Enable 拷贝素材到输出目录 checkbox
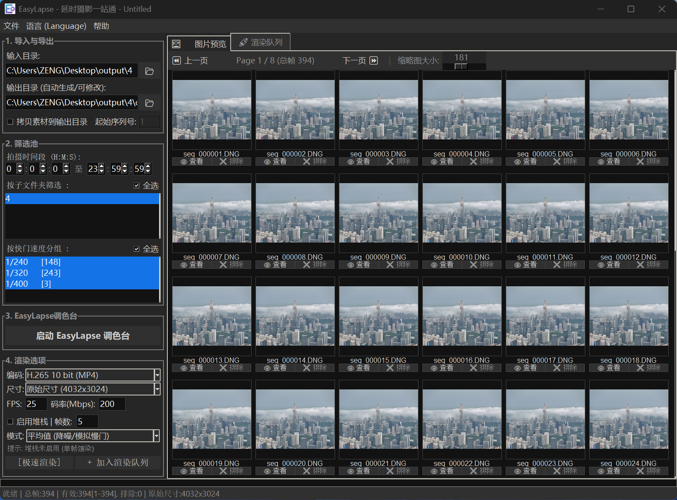This screenshot has height=500, width=677. click(10, 121)
